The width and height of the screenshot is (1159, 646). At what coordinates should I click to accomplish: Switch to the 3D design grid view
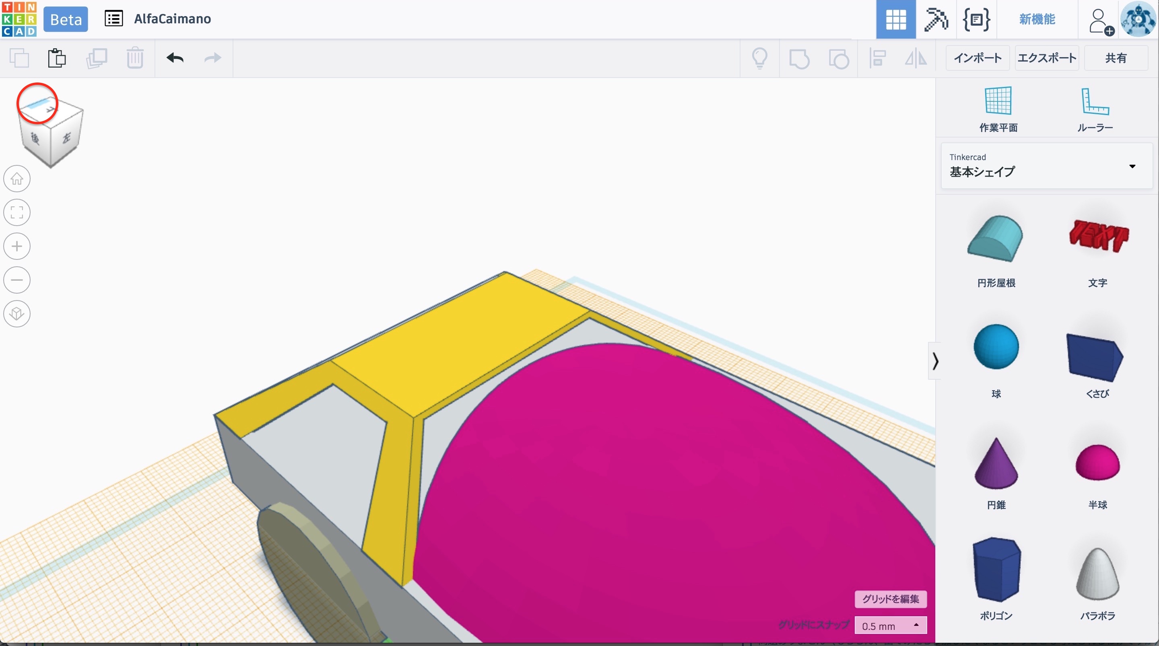[895, 19]
